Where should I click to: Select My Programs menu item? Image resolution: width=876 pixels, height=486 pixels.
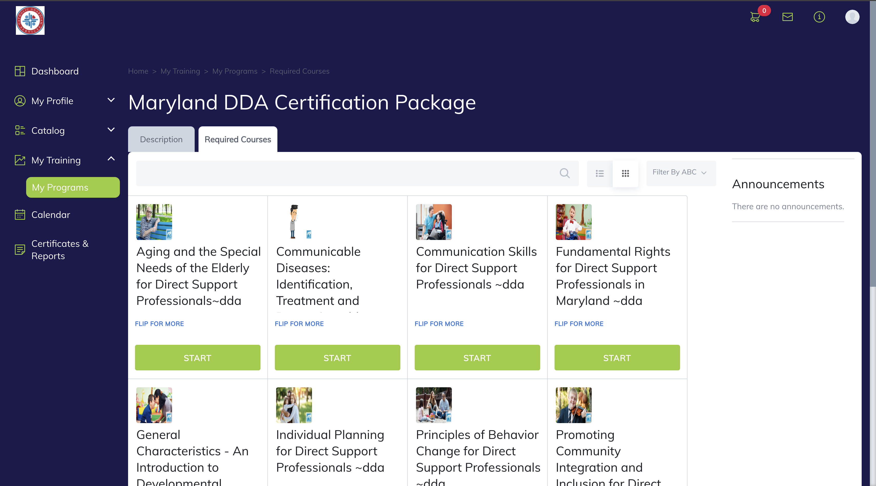[73, 187]
